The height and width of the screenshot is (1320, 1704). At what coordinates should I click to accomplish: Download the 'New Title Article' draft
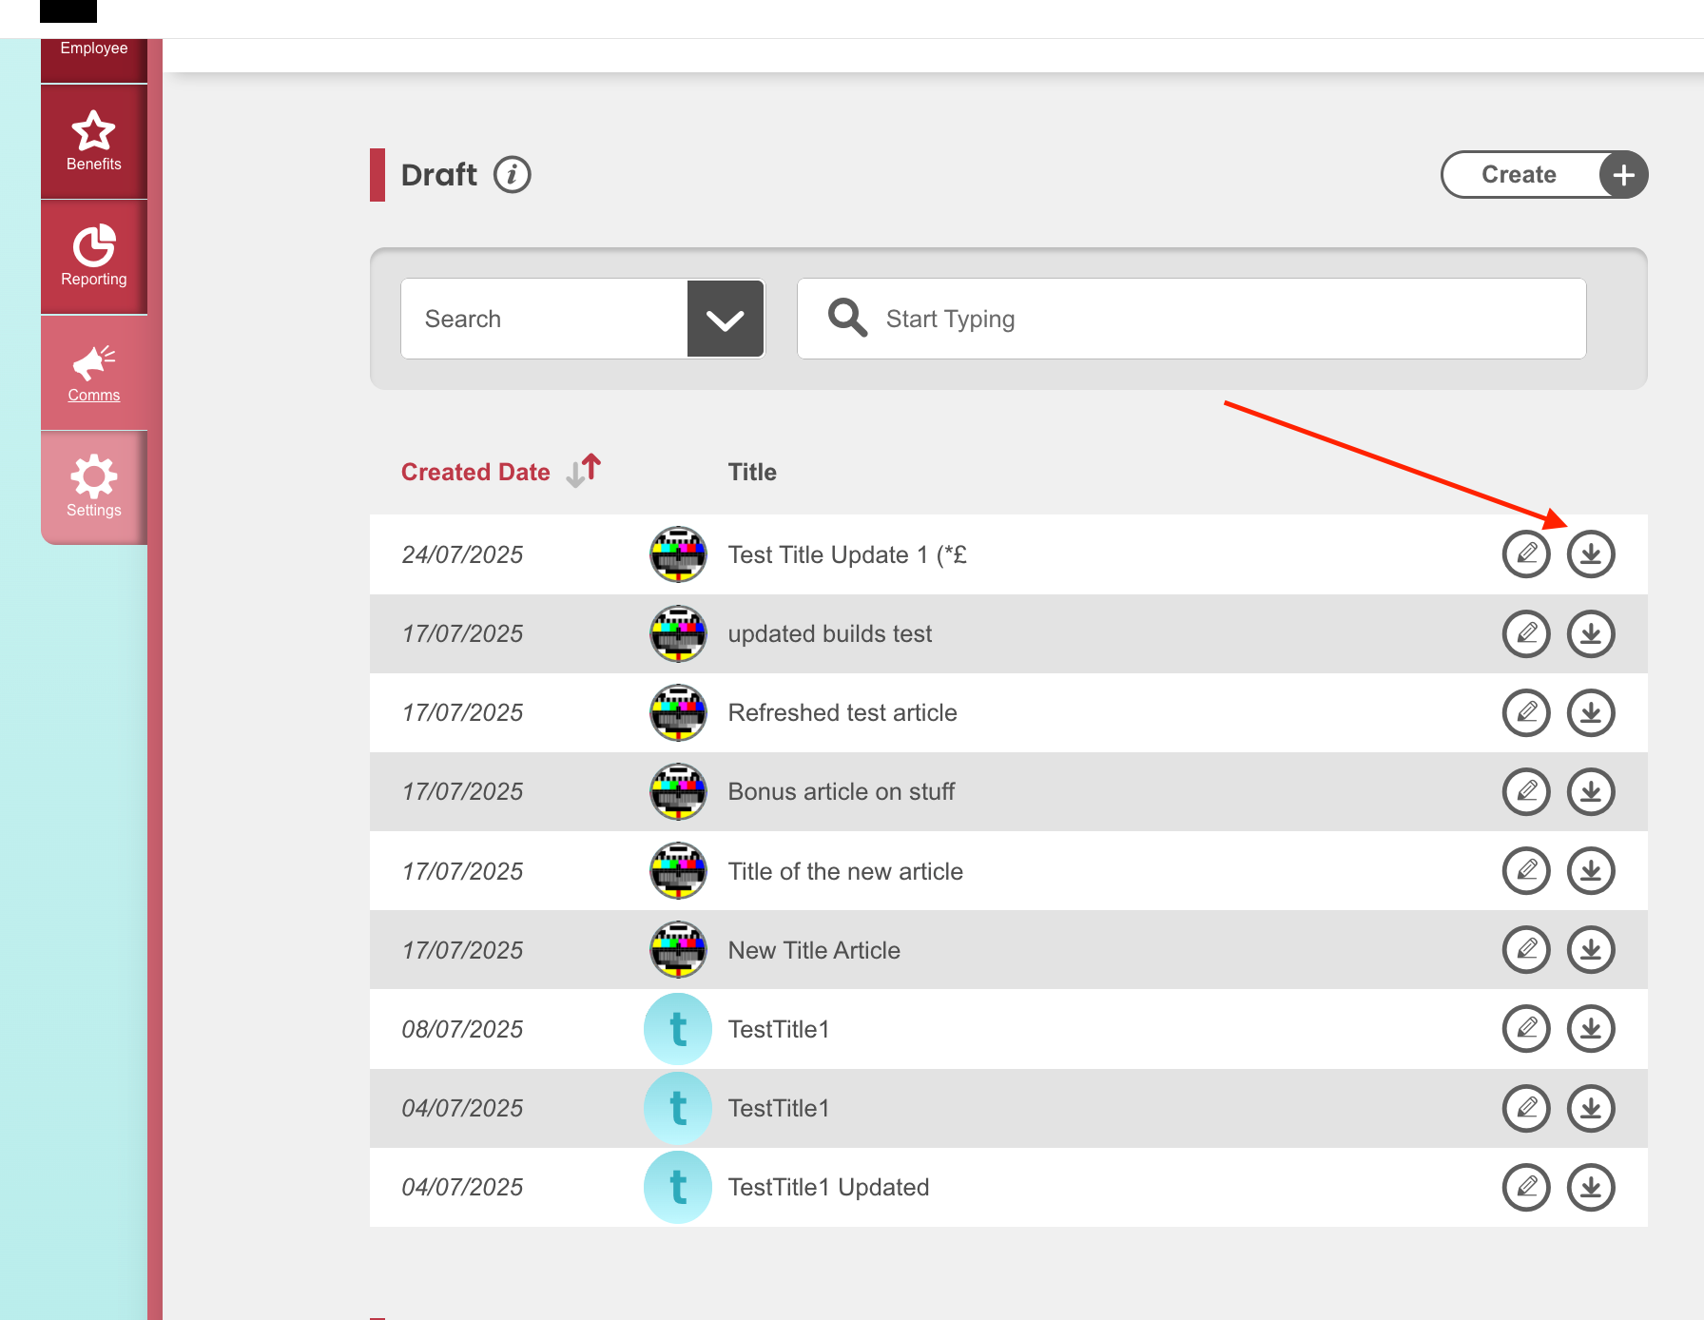(1591, 950)
